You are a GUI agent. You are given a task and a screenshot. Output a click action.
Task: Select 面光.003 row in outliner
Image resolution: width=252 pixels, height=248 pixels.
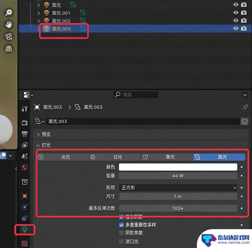(x=135, y=29)
